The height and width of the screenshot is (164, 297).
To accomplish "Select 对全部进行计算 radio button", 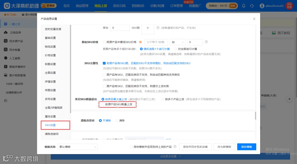I will click(x=175, y=49).
